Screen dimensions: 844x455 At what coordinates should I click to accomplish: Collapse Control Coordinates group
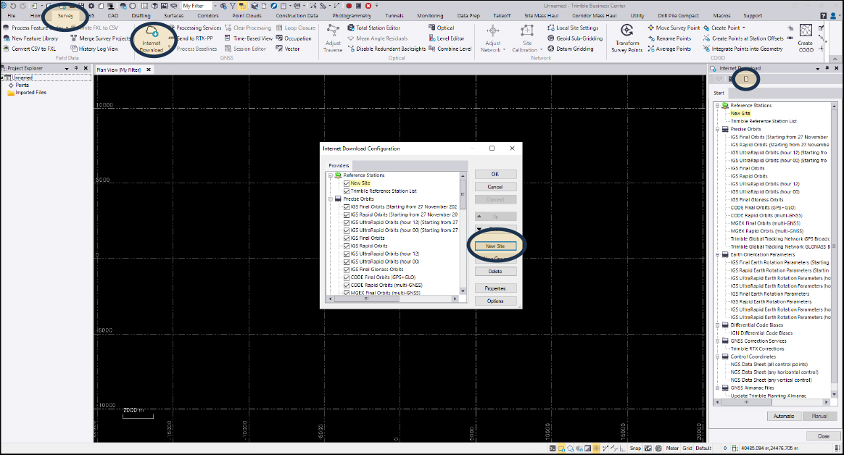tap(718, 356)
